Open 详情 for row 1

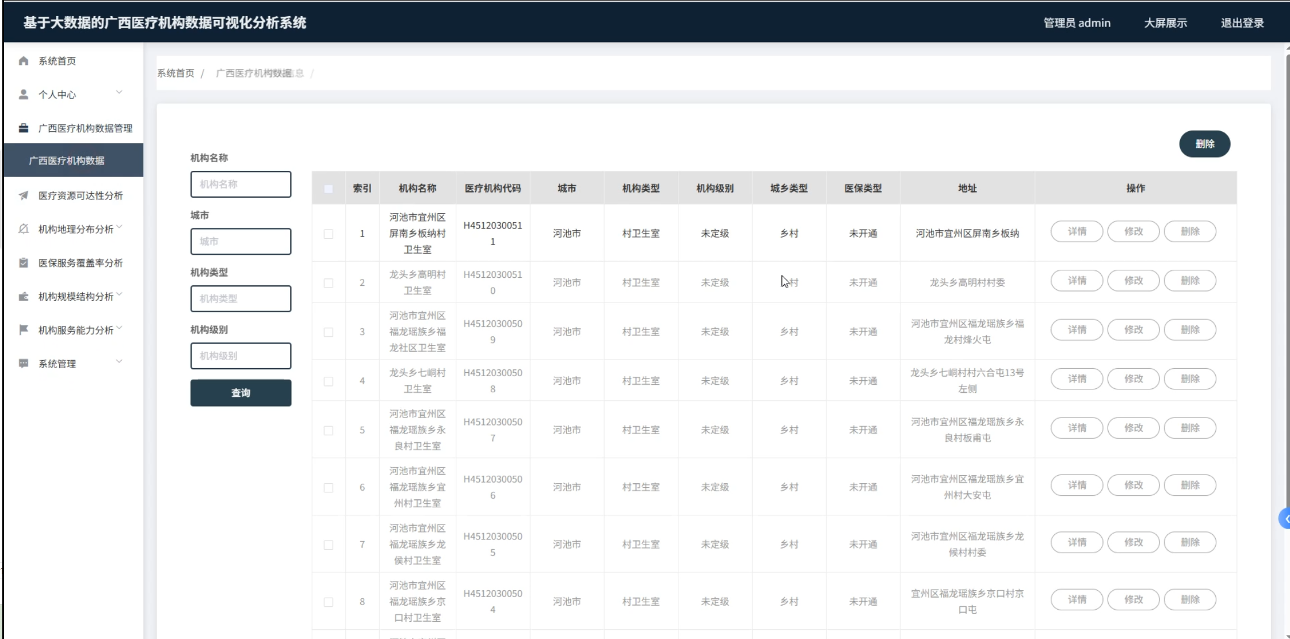[1077, 231]
